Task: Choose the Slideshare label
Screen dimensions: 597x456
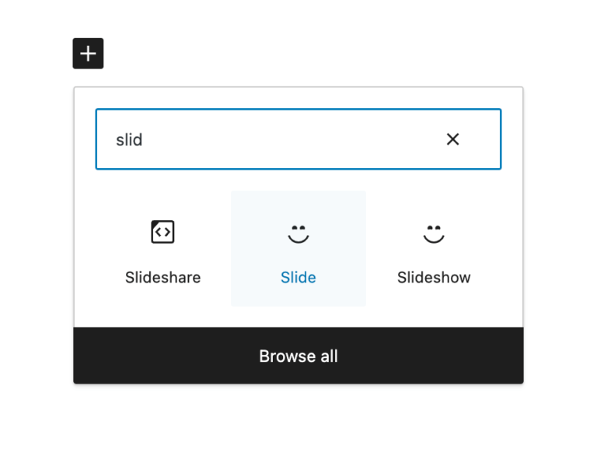Action: [x=163, y=278]
